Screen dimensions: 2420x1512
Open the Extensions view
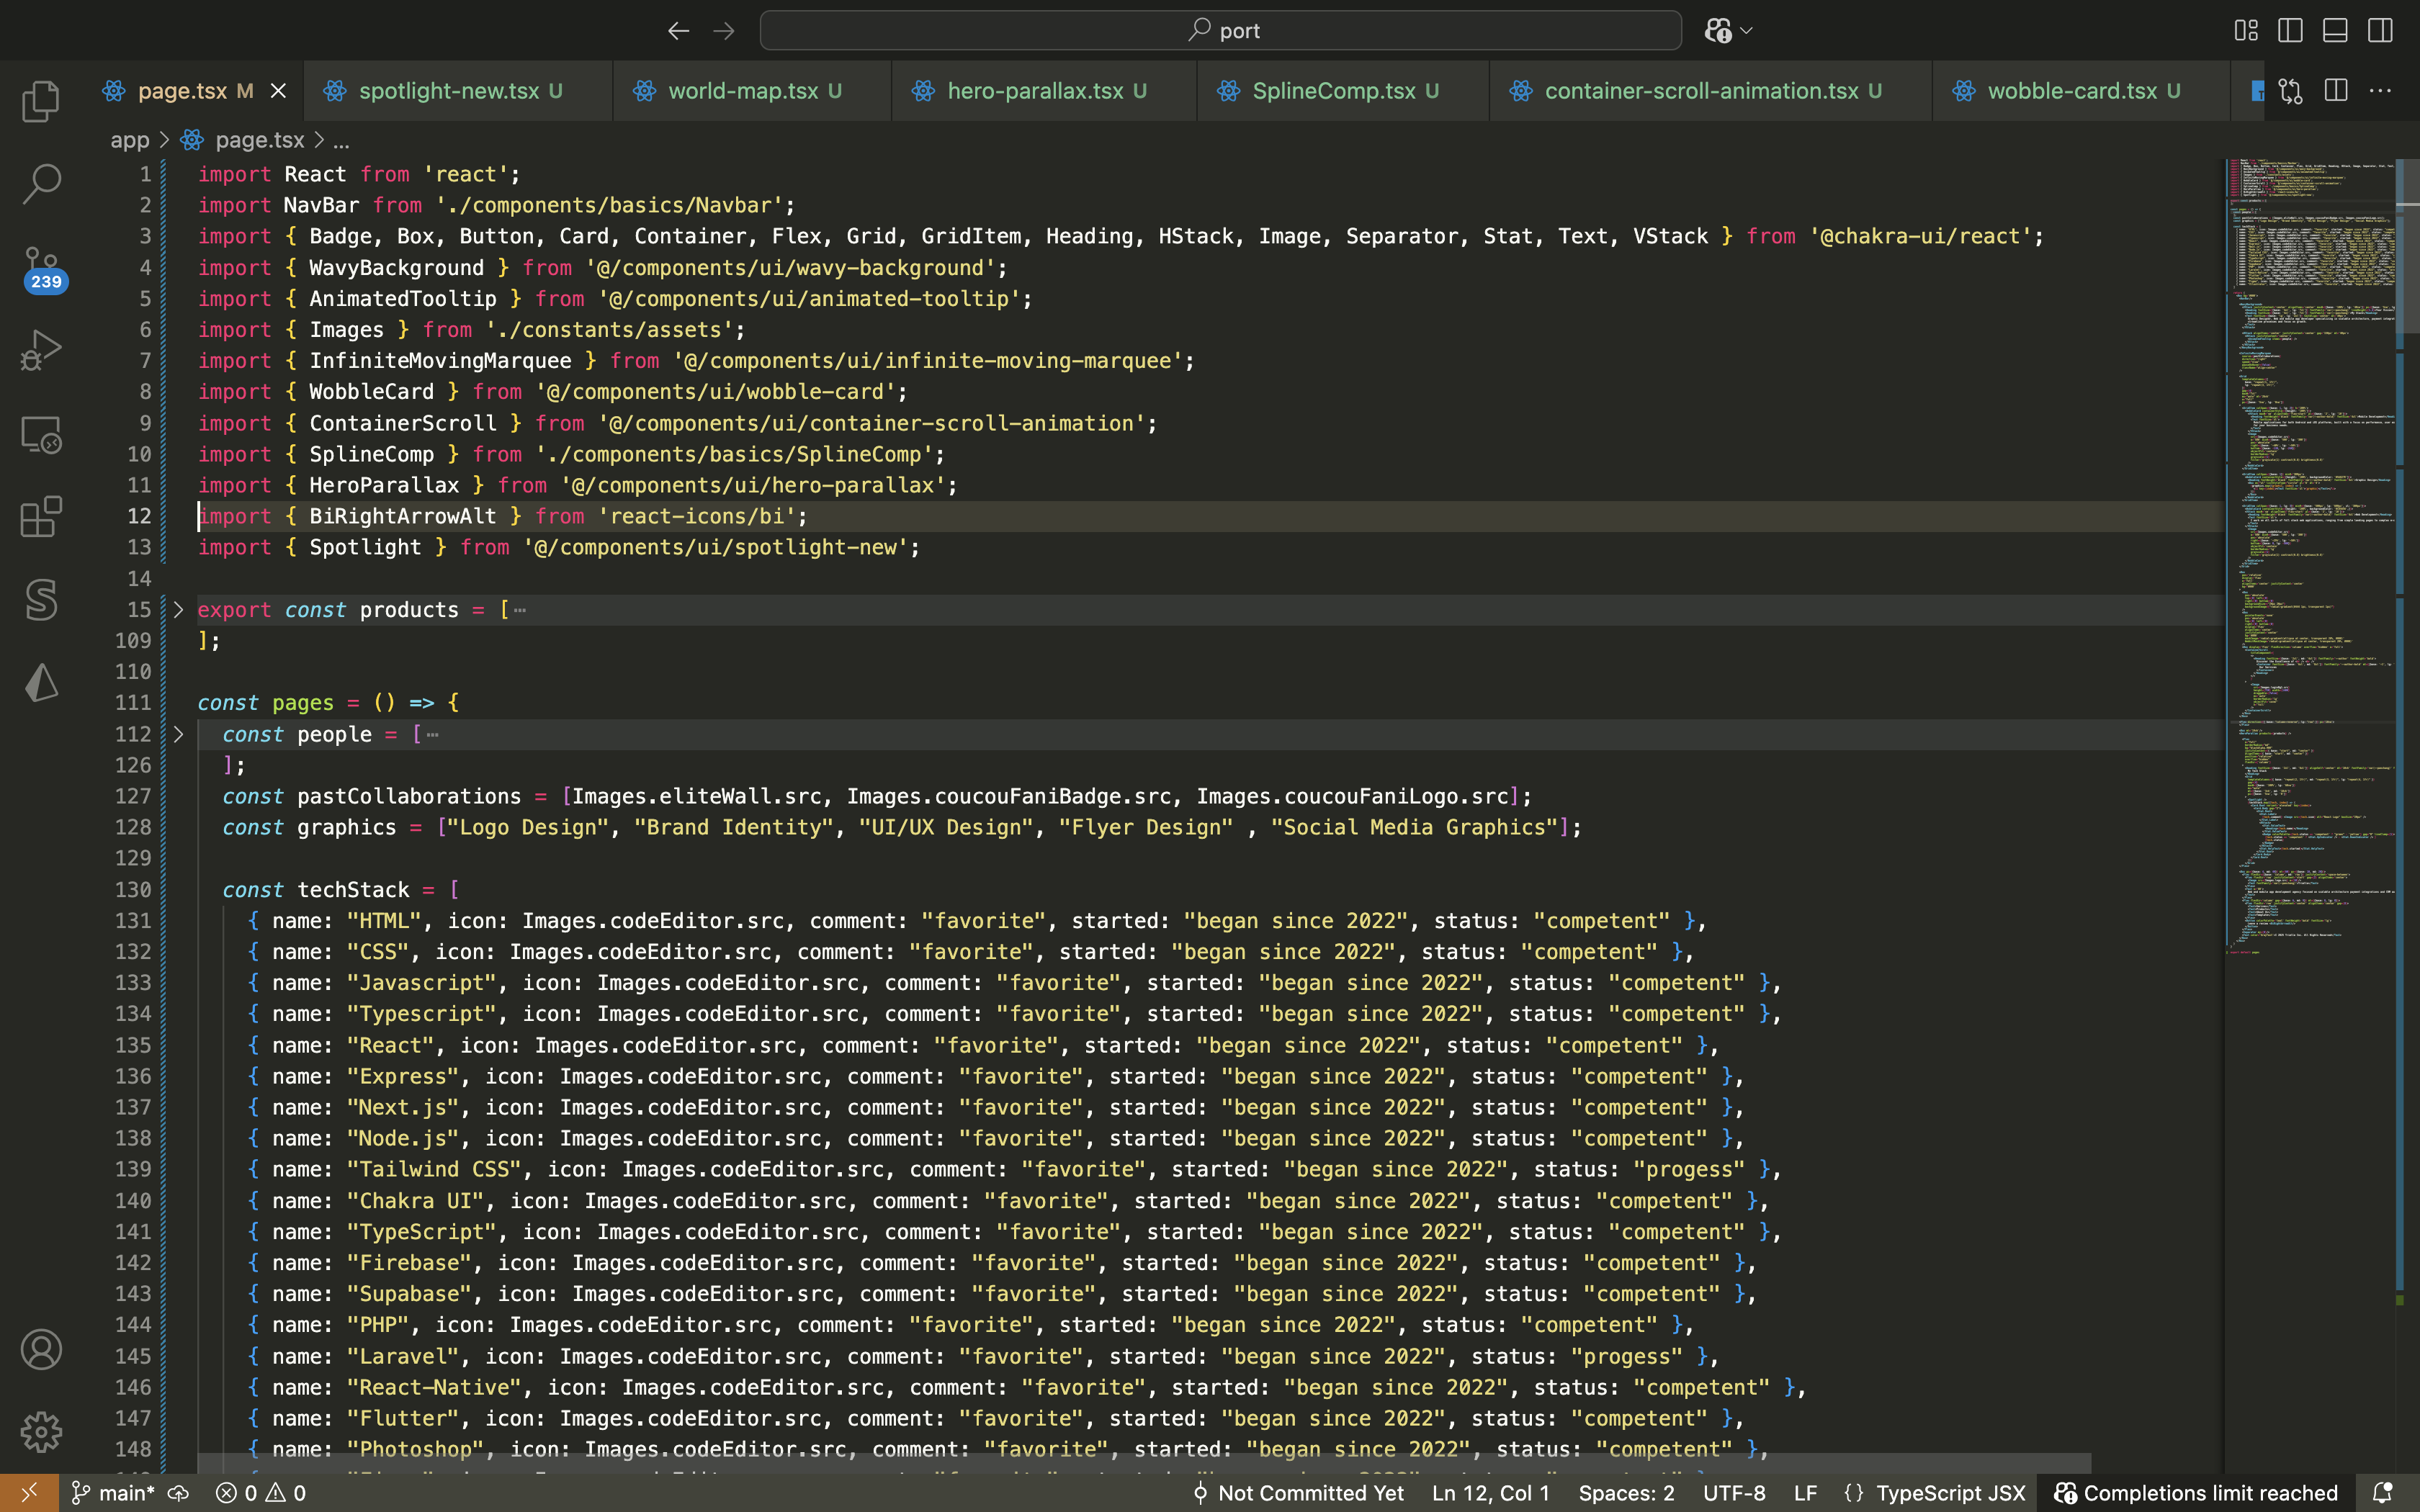pyautogui.click(x=41, y=517)
